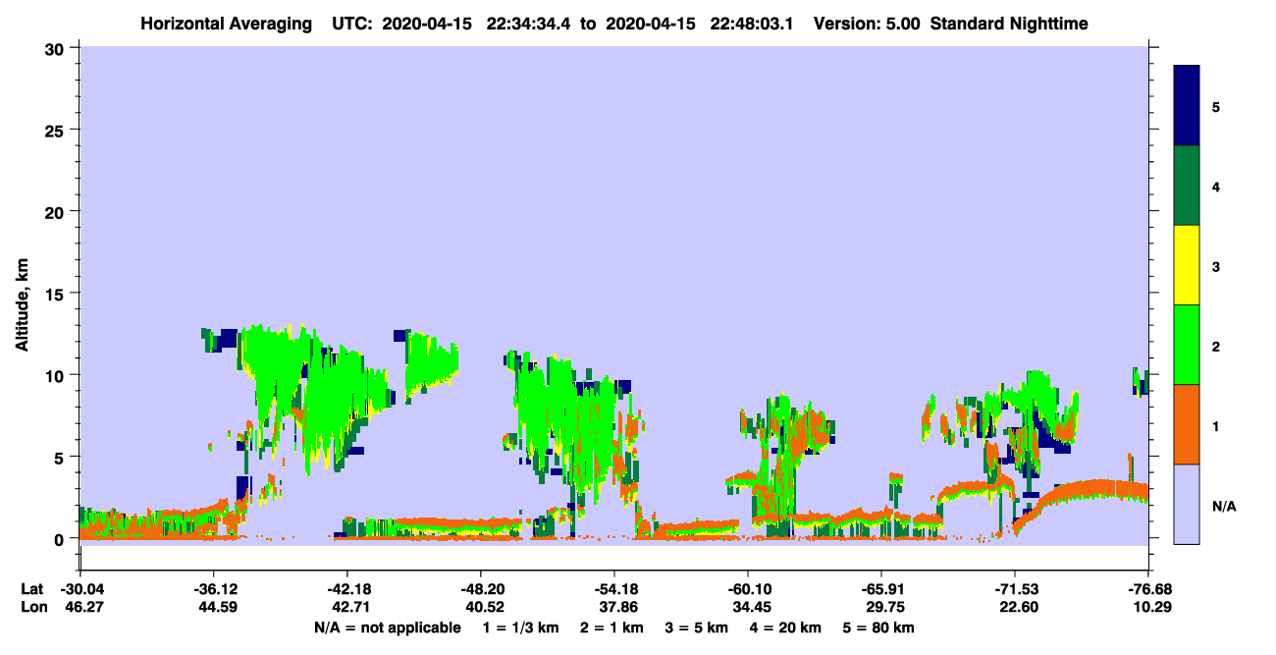Click the colorbar label '1'
This screenshot has height=655, width=1276.
(x=1216, y=425)
